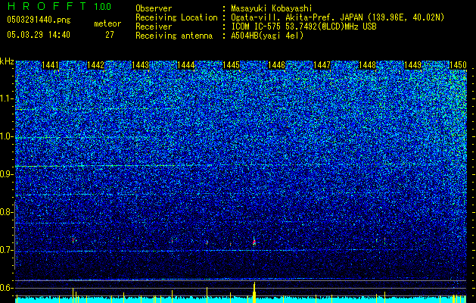This screenshot has width=476, height=303.
Task: Click the kHz axis unit label
Action: pyautogui.click(x=7, y=61)
